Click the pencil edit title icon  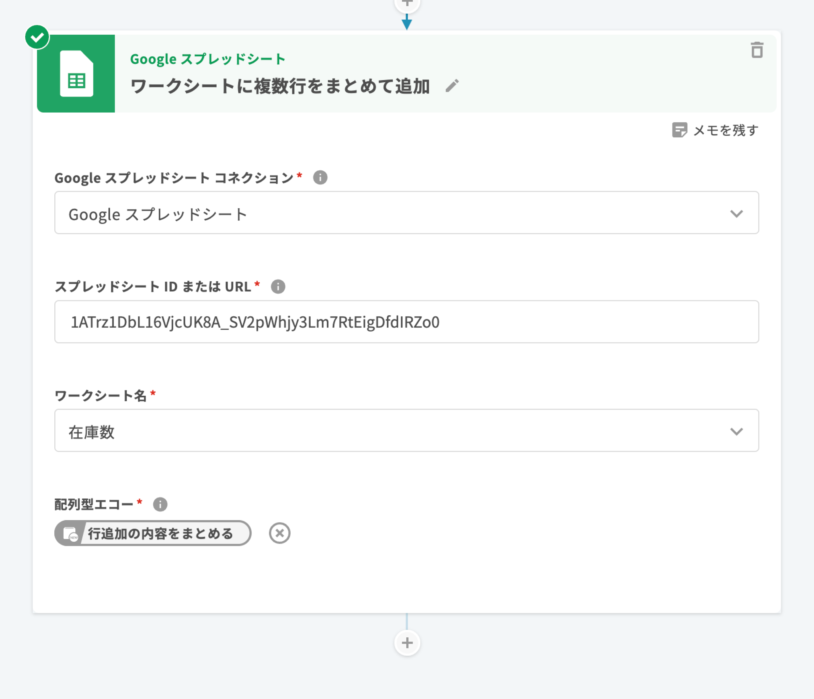click(452, 86)
